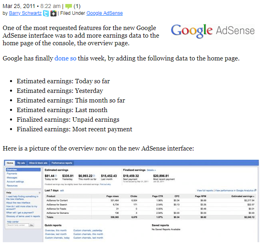This screenshot has height=247, width=262.
Task: Open Payments in the sidebar
Action: [12, 174]
